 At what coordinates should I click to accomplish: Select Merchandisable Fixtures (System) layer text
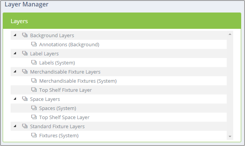point(78,81)
